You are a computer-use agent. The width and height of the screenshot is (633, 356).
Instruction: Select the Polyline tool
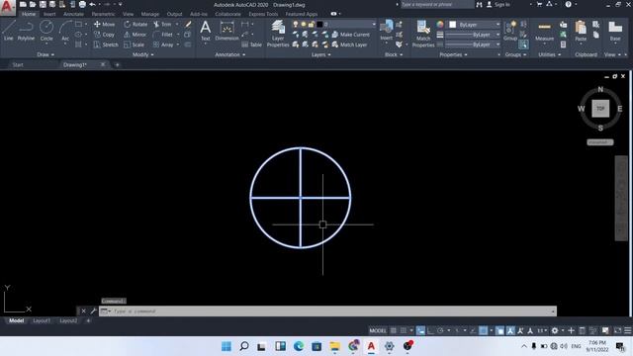pos(26,31)
